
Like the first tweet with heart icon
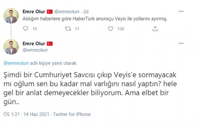point(111,29)
